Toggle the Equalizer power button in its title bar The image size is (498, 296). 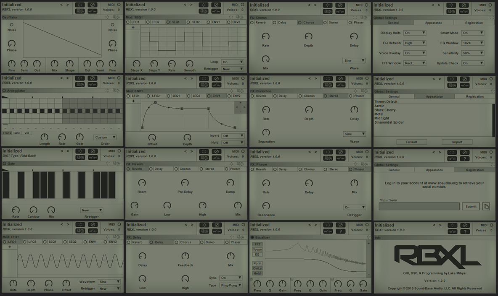click(x=252, y=237)
